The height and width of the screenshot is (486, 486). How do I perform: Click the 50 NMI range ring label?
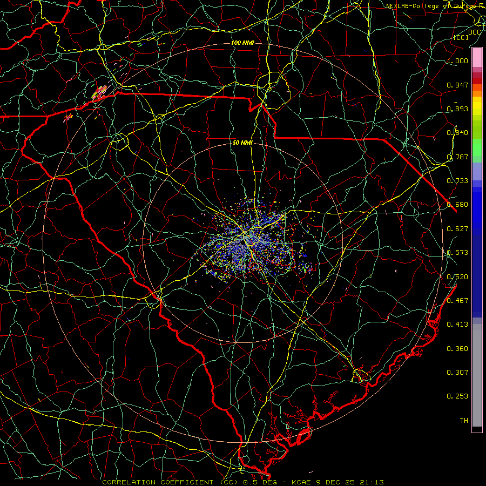(242, 143)
